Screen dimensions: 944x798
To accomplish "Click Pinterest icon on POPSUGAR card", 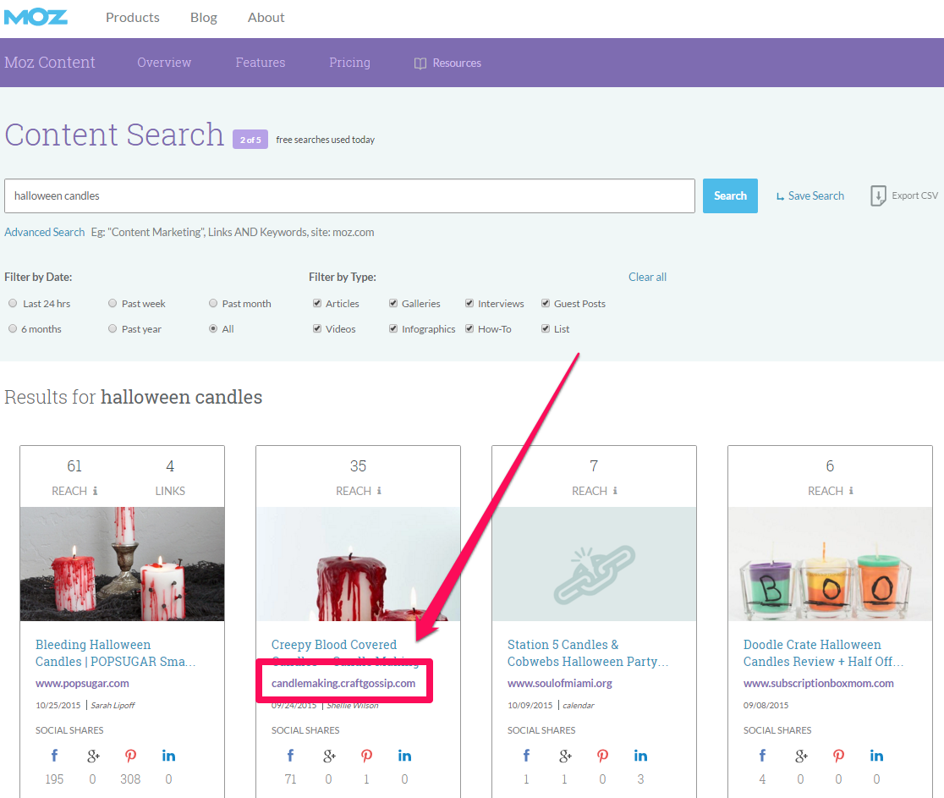I will (x=130, y=756).
